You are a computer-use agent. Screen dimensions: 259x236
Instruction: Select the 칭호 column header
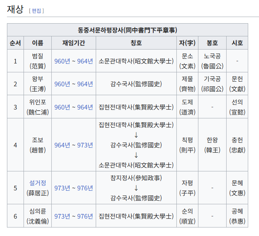pos(136,43)
